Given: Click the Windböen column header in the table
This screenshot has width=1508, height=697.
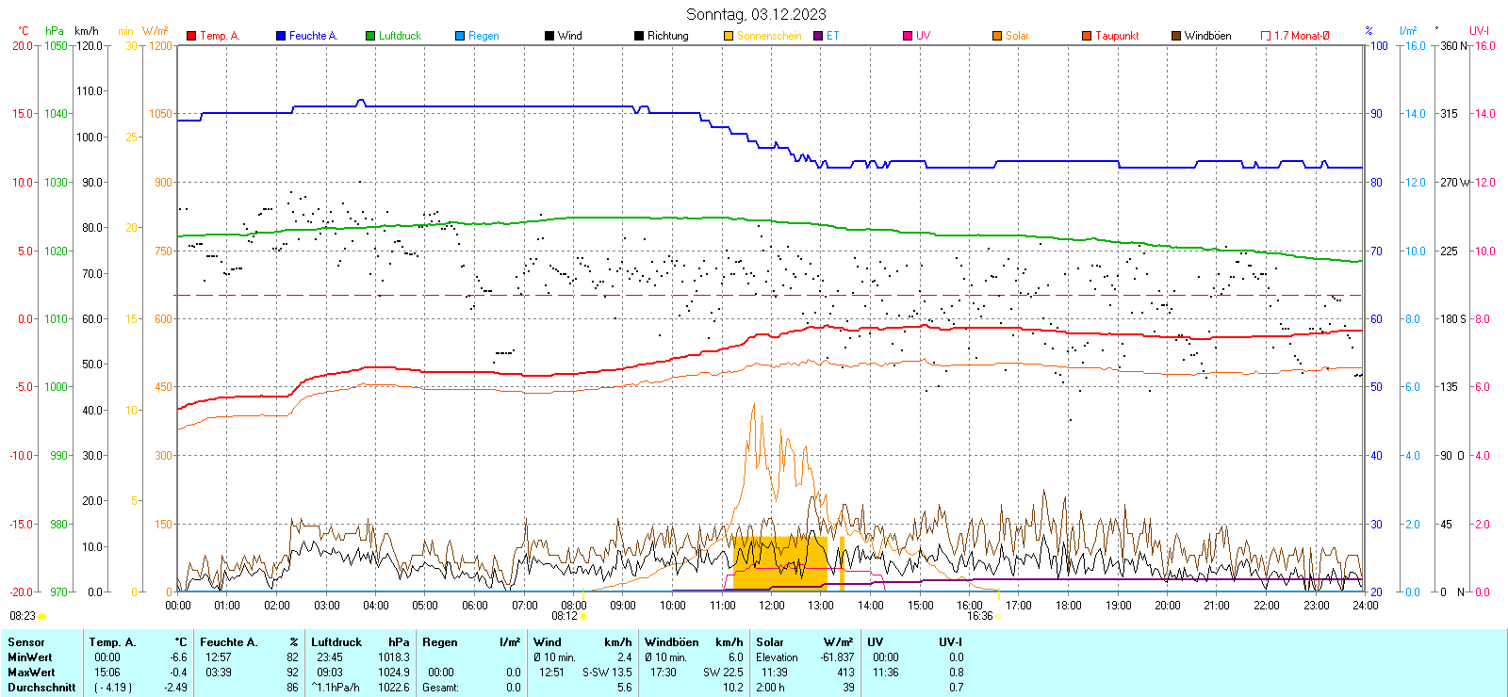Looking at the screenshot, I should click(x=672, y=642).
